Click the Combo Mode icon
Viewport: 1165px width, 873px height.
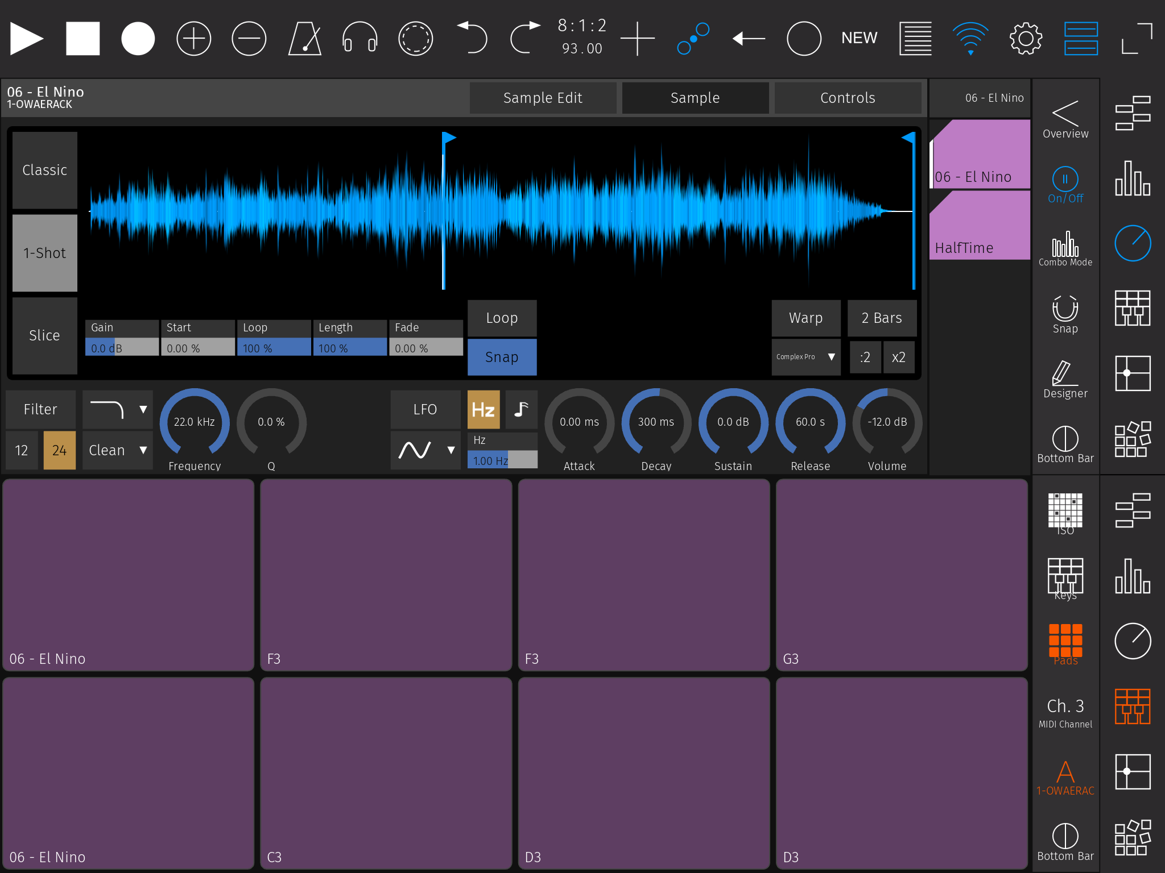(x=1065, y=249)
